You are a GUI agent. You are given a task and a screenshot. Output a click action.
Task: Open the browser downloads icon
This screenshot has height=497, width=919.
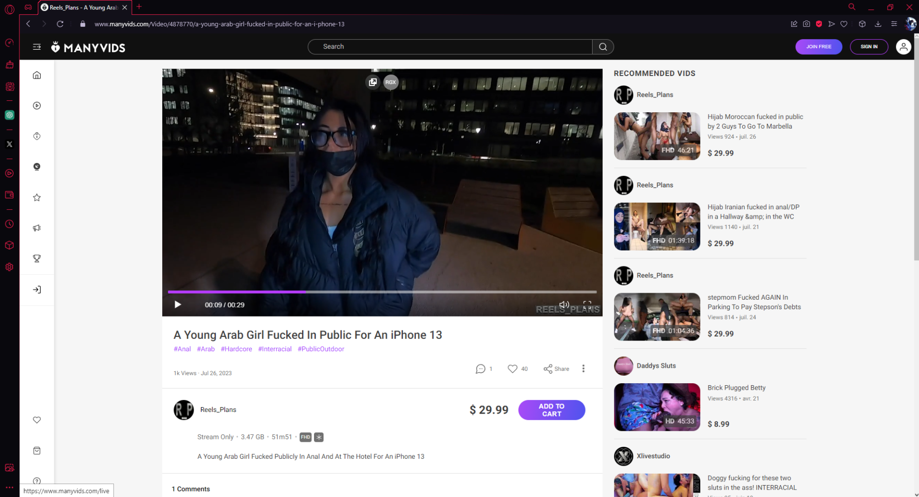point(878,24)
